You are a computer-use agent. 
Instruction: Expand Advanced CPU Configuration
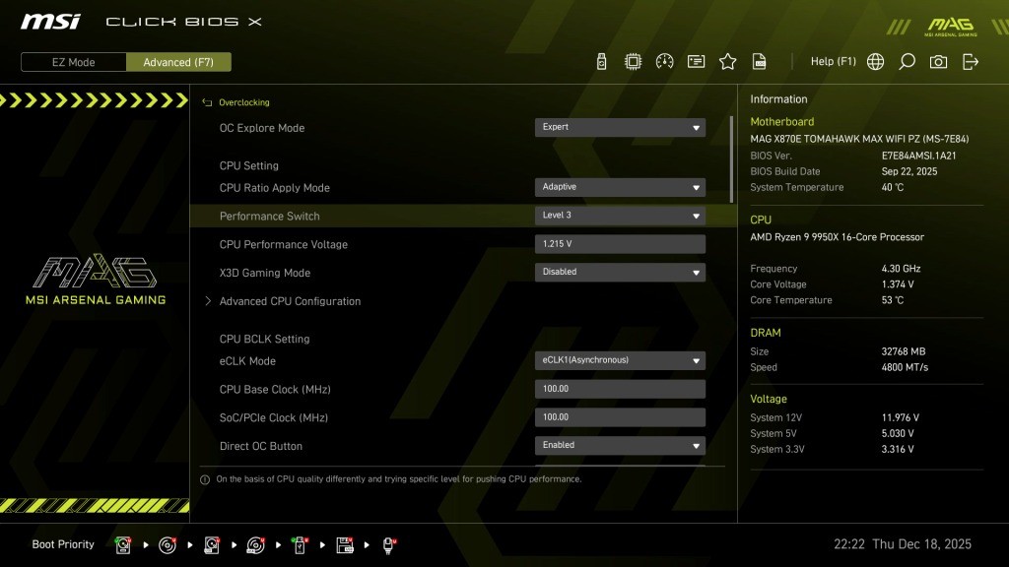290,301
